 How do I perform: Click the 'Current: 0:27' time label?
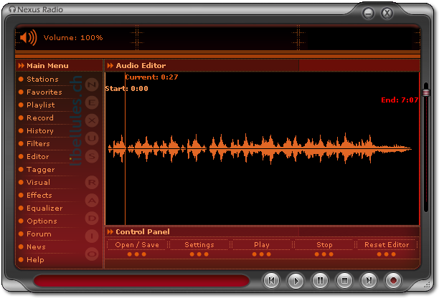pyautogui.click(x=151, y=77)
